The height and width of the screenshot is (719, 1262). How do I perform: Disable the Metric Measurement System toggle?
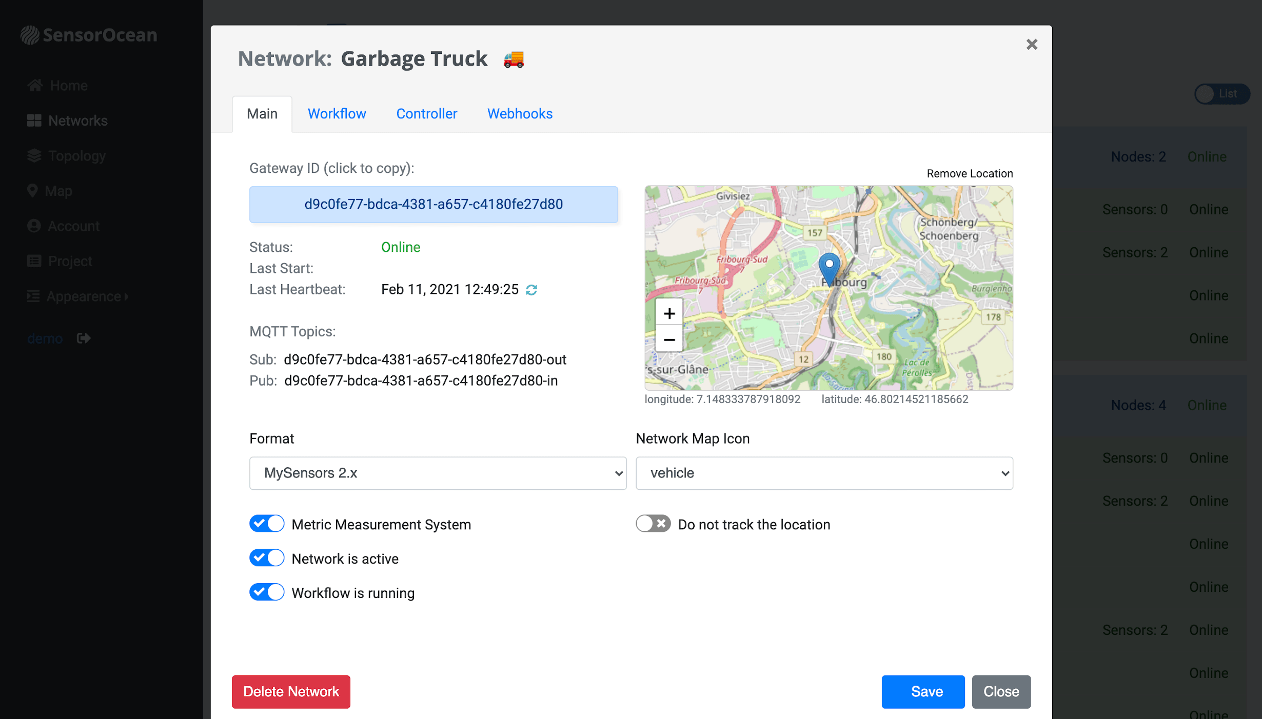pos(266,524)
